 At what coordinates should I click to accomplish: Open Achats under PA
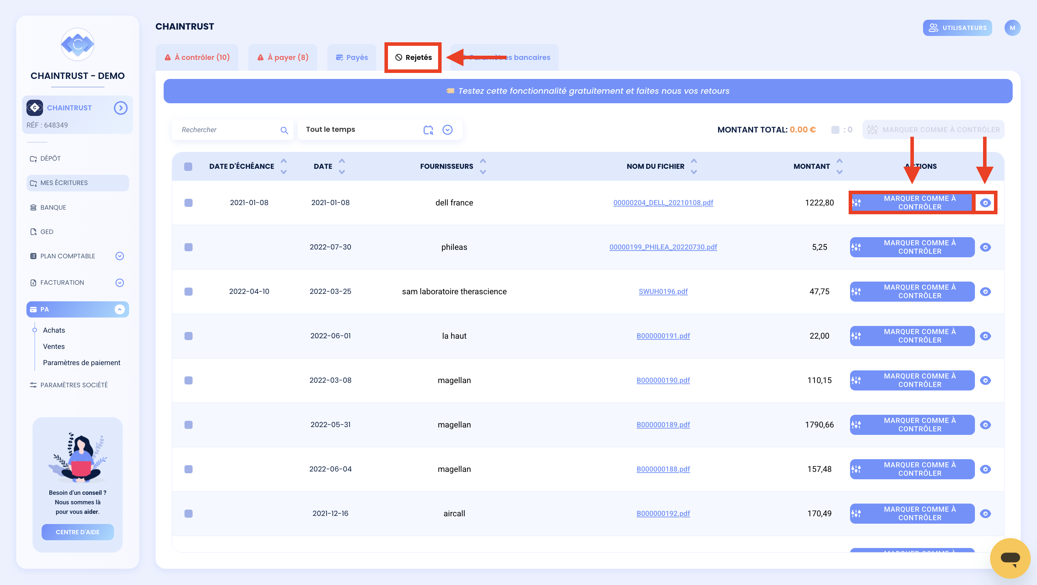pyautogui.click(x=54, y=330)
